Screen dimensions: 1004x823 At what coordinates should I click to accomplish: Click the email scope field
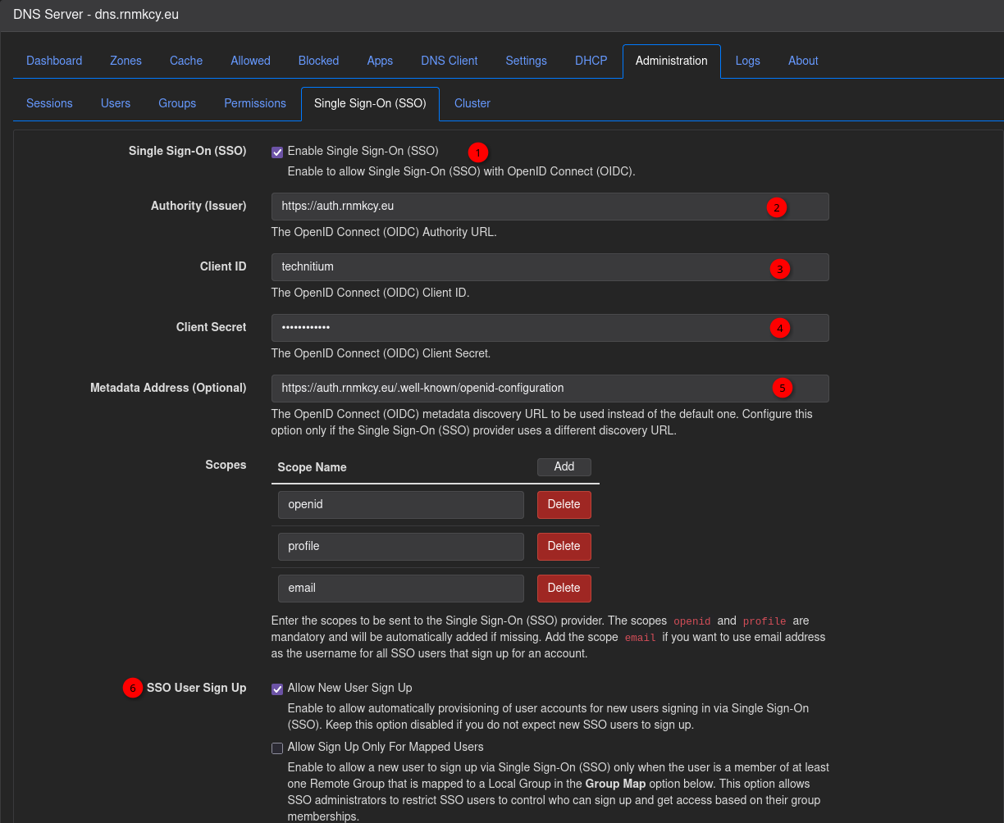[x=400, y=589]
